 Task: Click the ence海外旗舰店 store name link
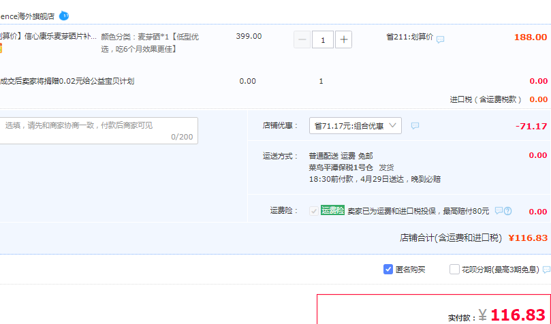click(27, 16)
